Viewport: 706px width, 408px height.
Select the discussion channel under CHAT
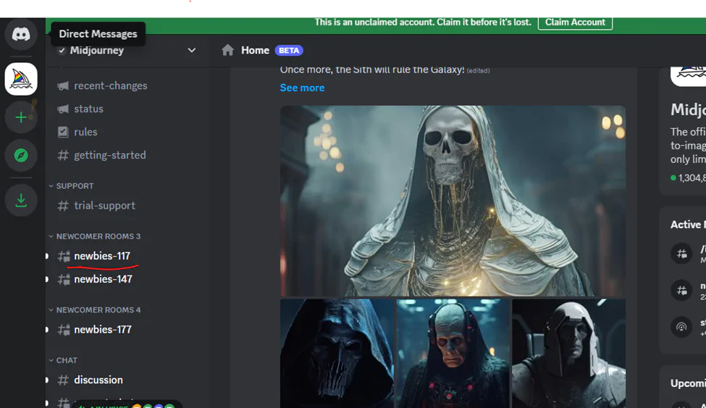click(x=98, y=380)
